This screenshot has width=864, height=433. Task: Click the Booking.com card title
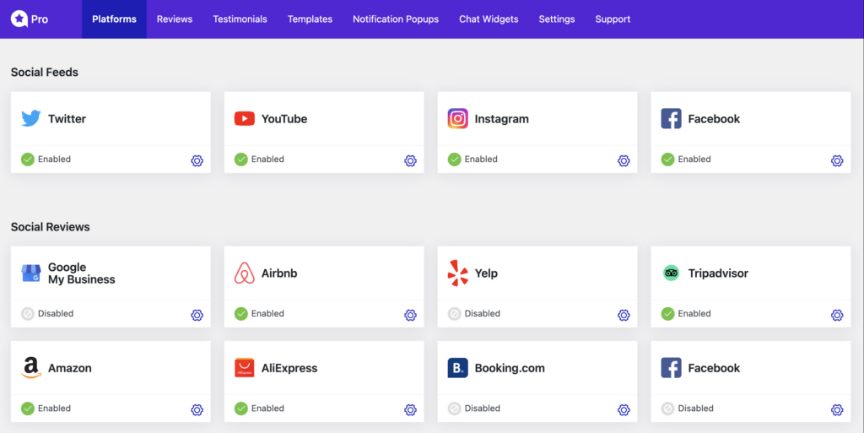tap(510, 368)
